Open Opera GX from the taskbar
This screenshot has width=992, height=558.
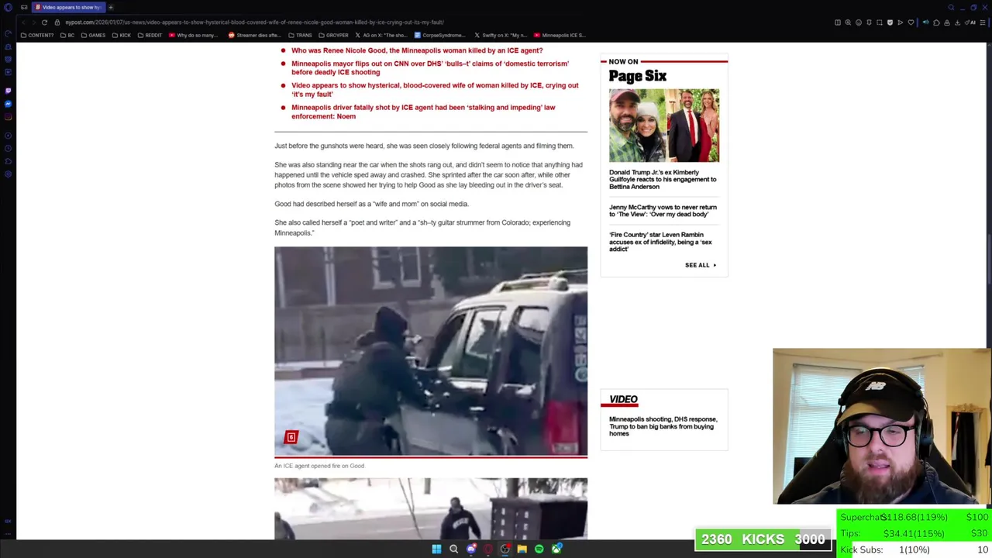click(x=488, y=549)
